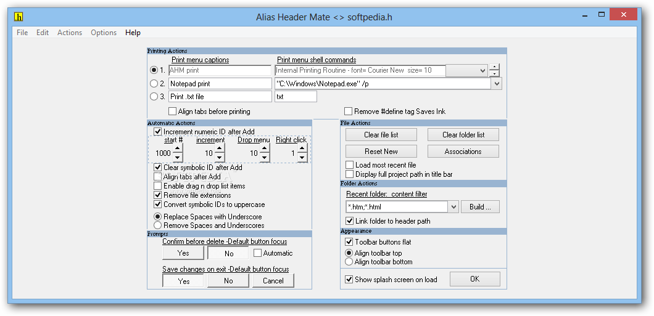Increase the increment value

[220, 149]
